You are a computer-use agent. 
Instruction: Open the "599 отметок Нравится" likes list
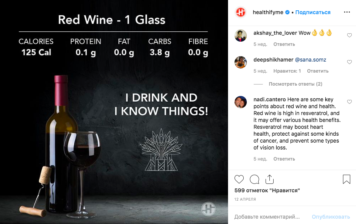pos(267,190)
